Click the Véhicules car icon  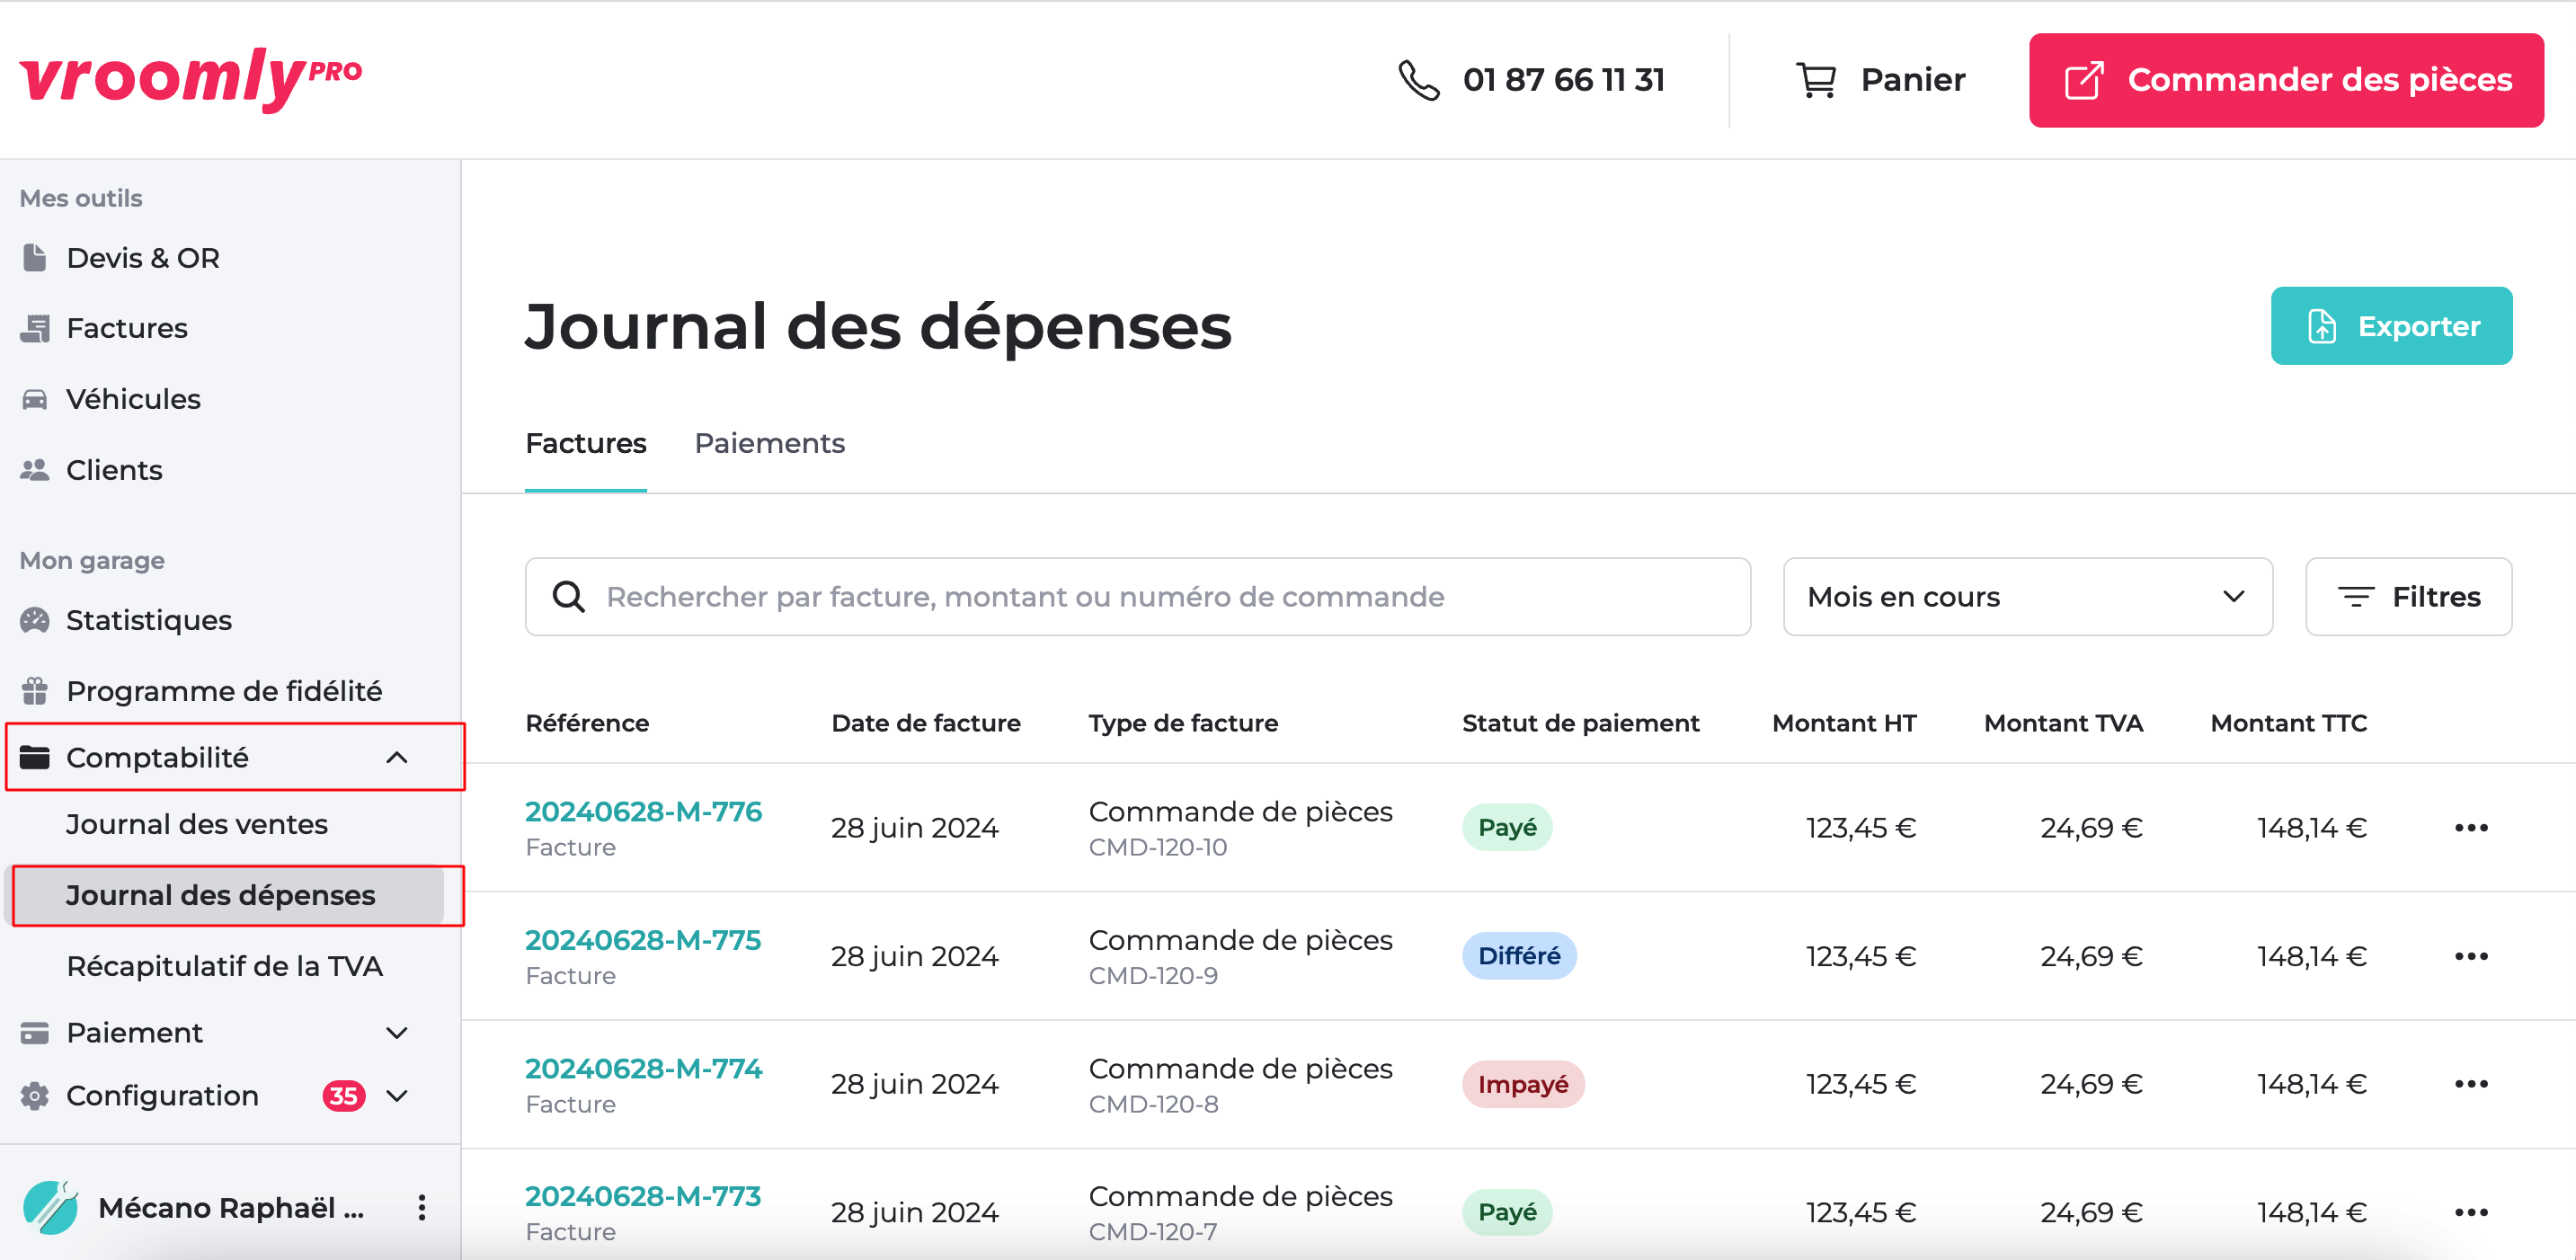coord(35,399)
